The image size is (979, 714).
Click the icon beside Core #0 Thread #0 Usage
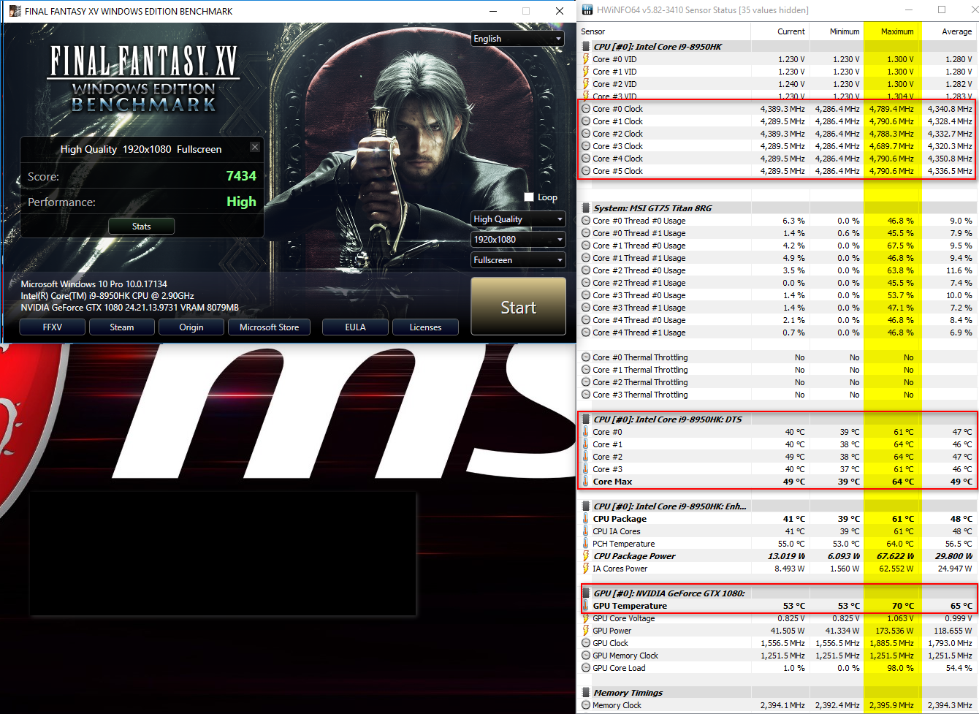click(x=586, y=221)
